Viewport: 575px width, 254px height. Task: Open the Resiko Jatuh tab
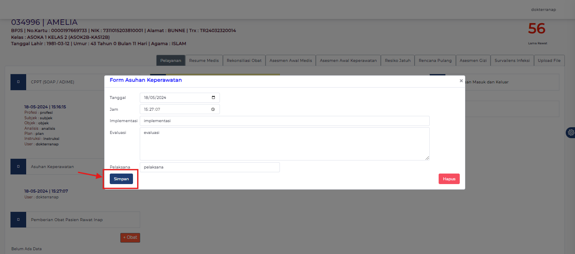click(397, 60)
